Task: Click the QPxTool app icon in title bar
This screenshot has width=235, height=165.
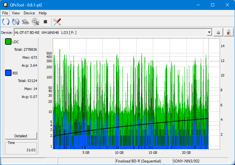Action: (x=5, y=5)
